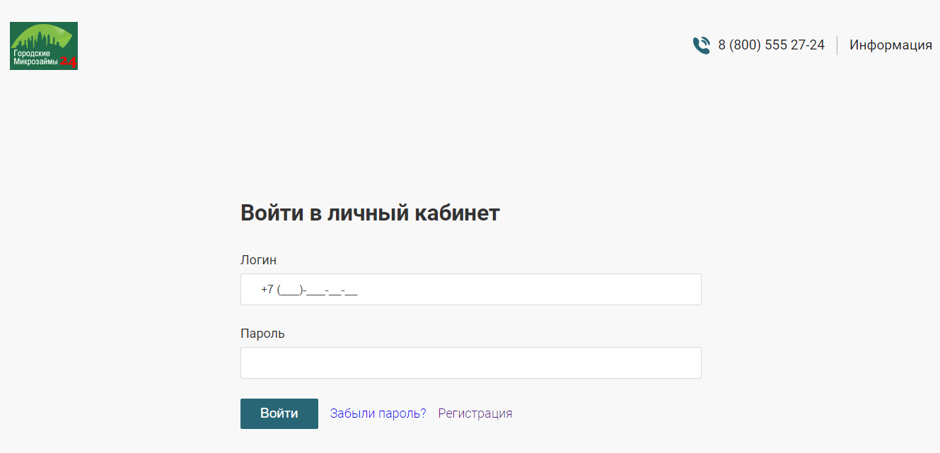Open the Городские Микрозаймы 24 logo
The width and height of the screenshot is (940, 453).
point(44,46)
